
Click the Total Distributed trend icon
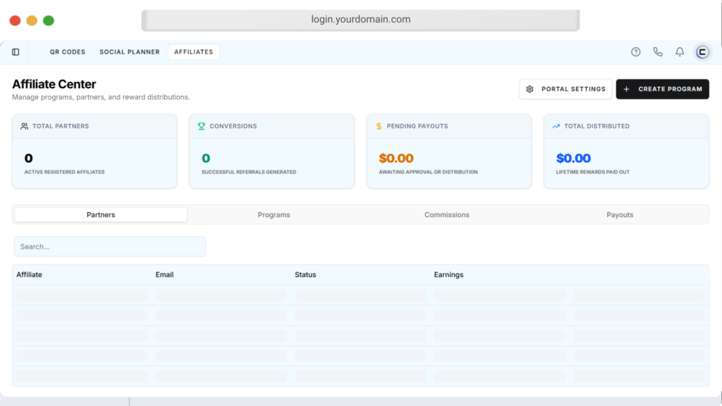[x=556, y=126]
